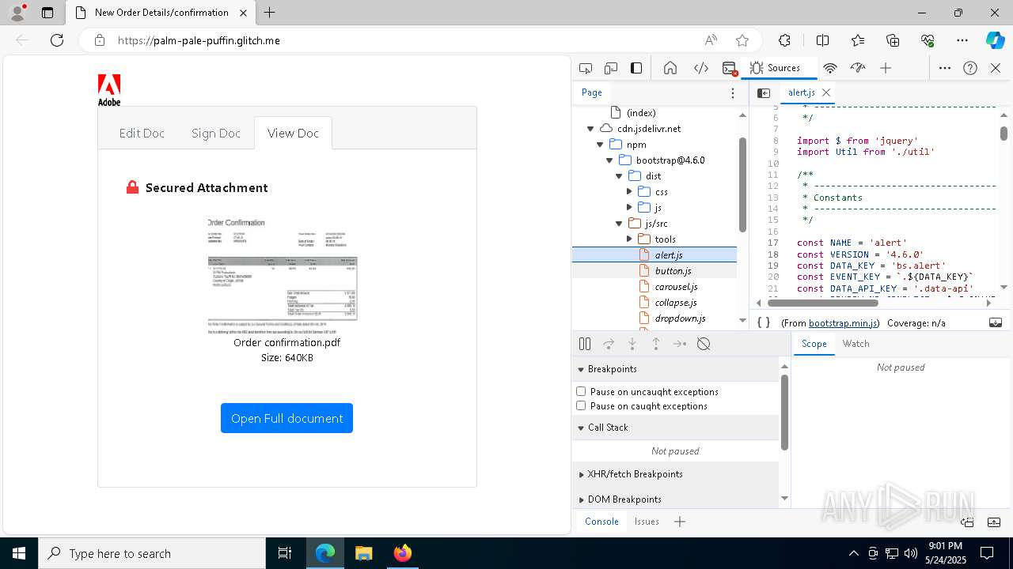Image resolution: width=1013 pixels, height=569 pixels.
Task: Close the alert.js editor tab
Action: (826, 92)
